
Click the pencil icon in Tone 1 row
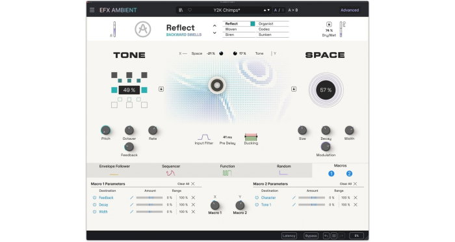(x=294, y=205)
